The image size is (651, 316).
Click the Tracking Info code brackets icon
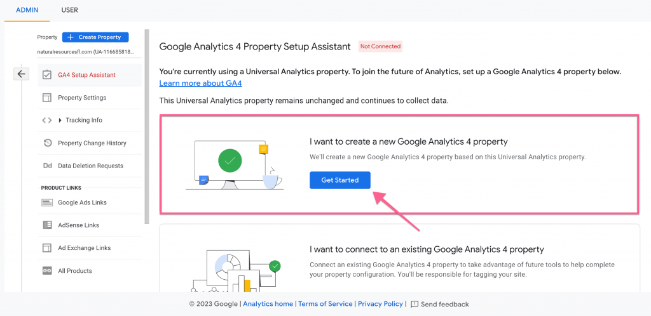pos(47,120)
